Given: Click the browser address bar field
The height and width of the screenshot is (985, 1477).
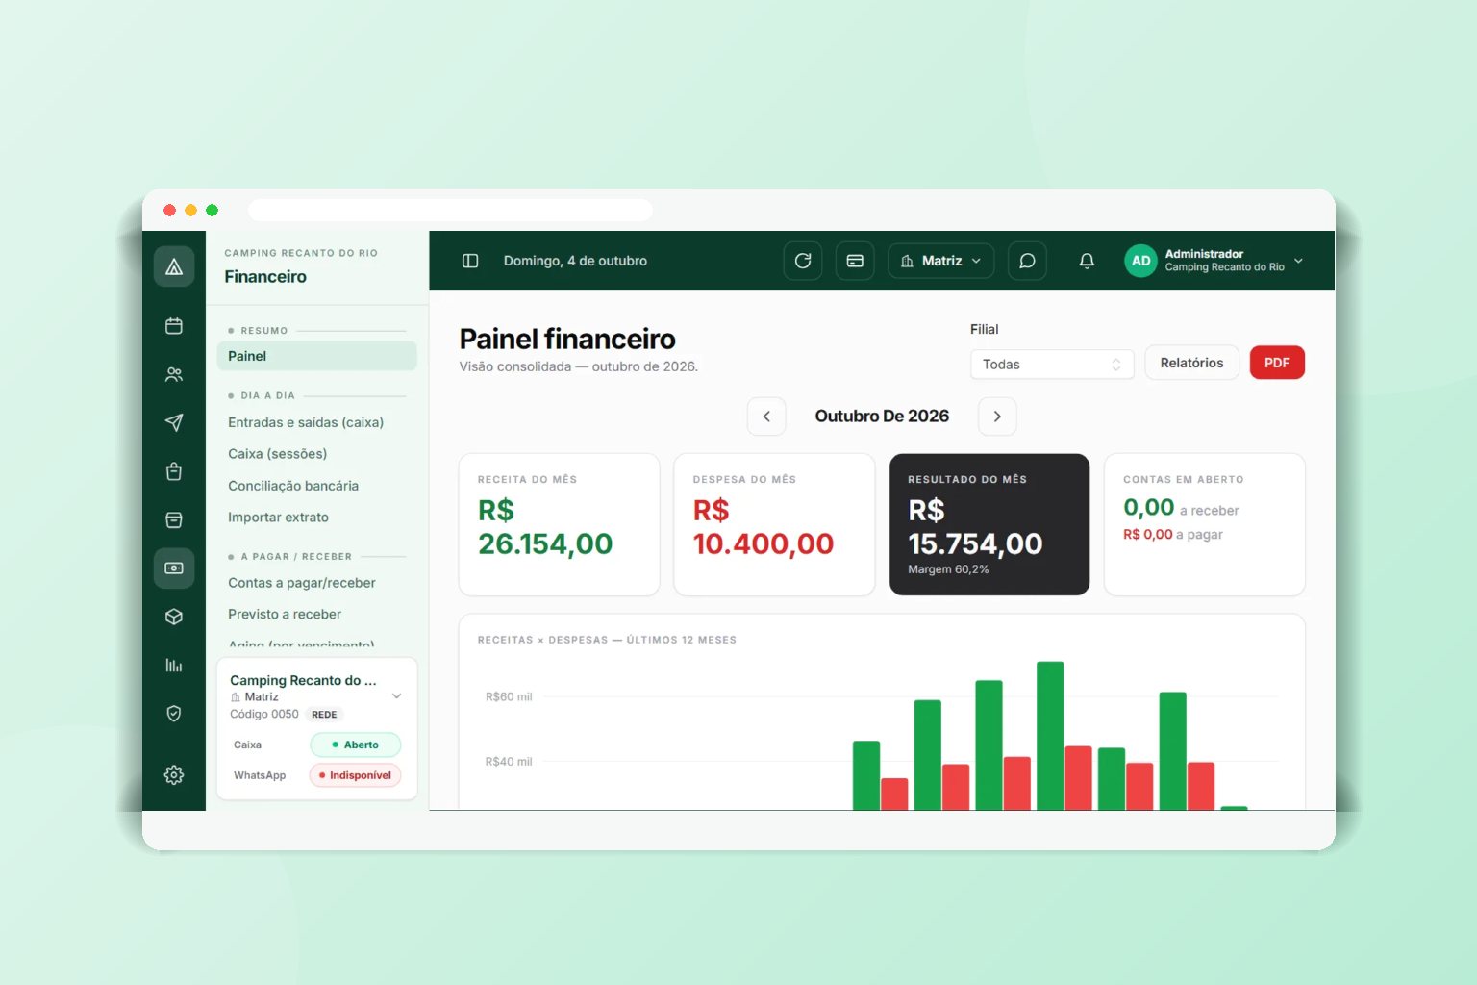Looking at the screenshot, I should tap(450, 211).
